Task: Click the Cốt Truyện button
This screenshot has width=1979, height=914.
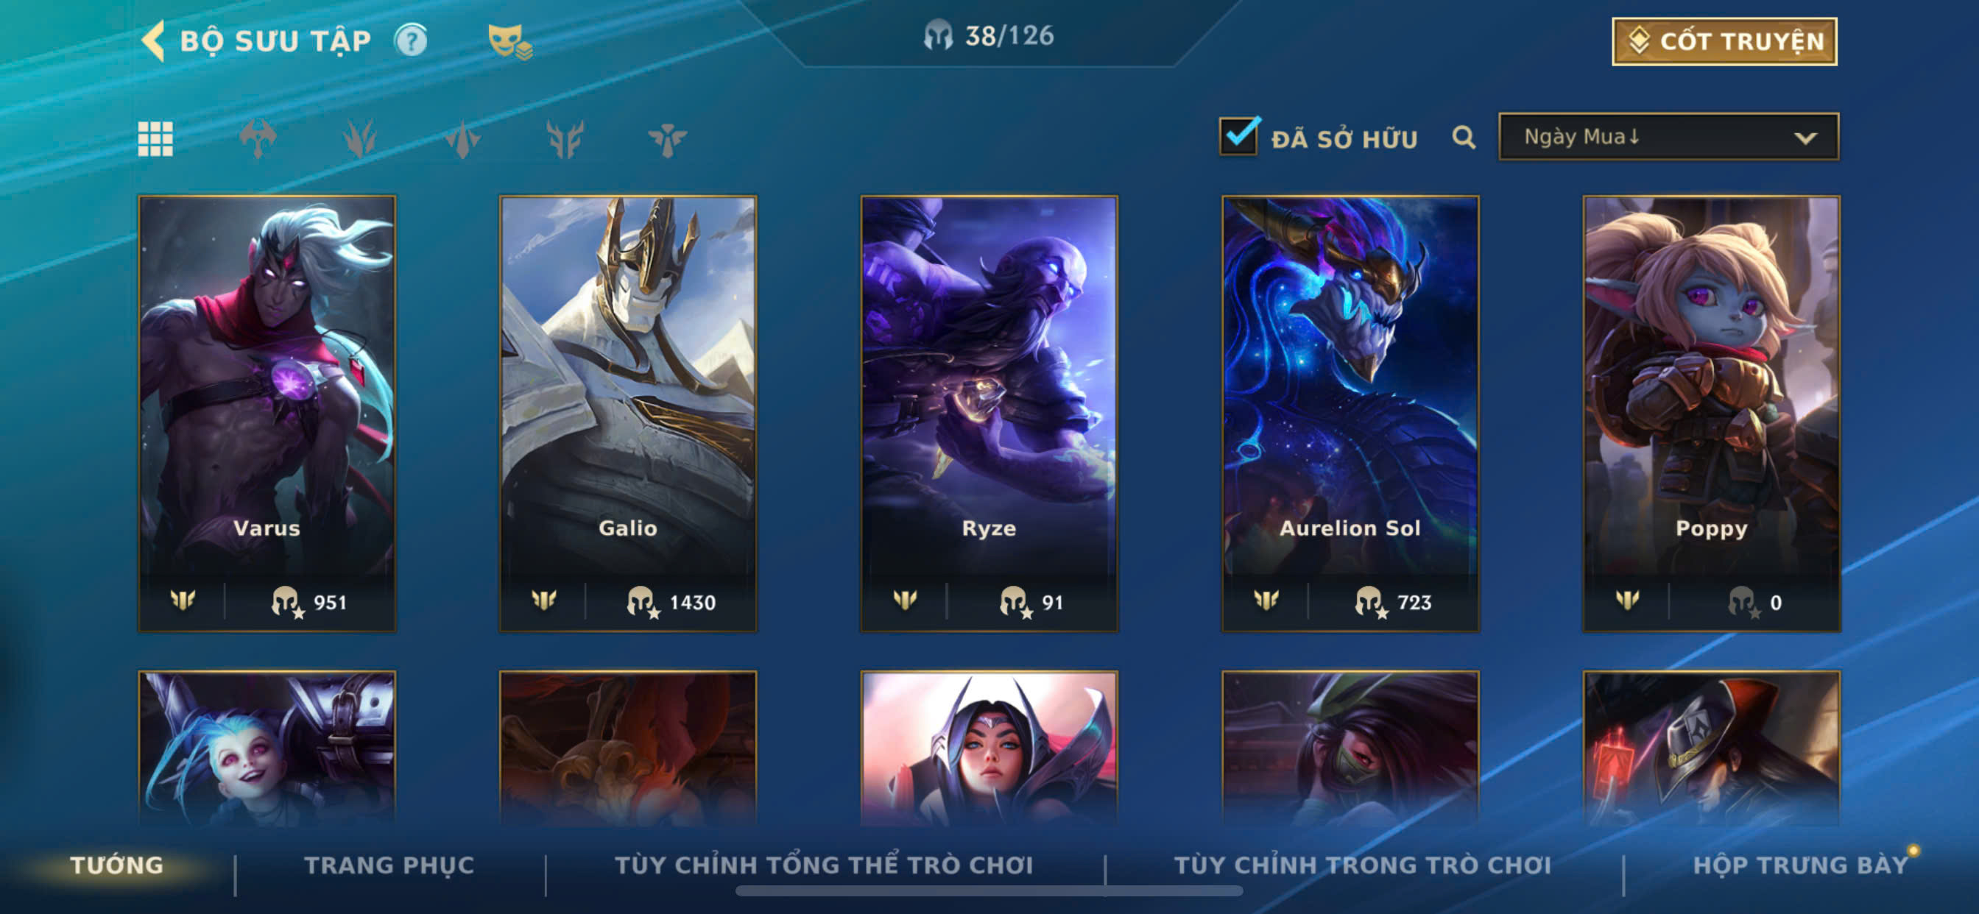Action: [1724, 41]
